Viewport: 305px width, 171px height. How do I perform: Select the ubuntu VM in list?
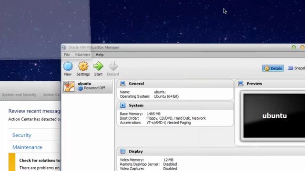(87, 86)
